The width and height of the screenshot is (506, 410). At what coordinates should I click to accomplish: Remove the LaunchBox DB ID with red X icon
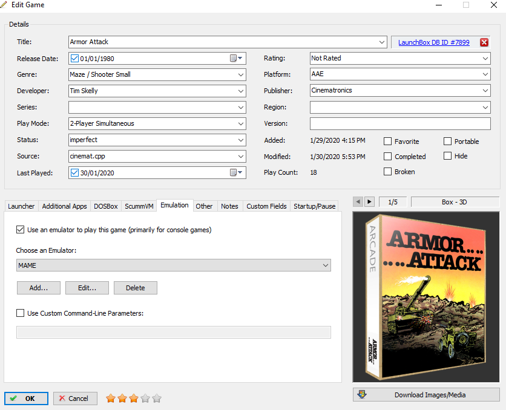(484, 42)
